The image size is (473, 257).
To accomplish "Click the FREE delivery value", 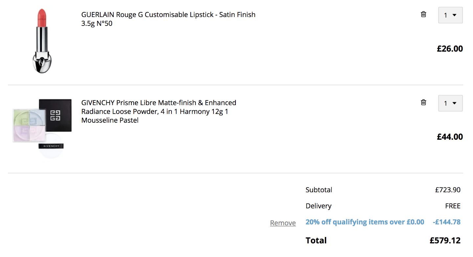I will tap(453, 206).
